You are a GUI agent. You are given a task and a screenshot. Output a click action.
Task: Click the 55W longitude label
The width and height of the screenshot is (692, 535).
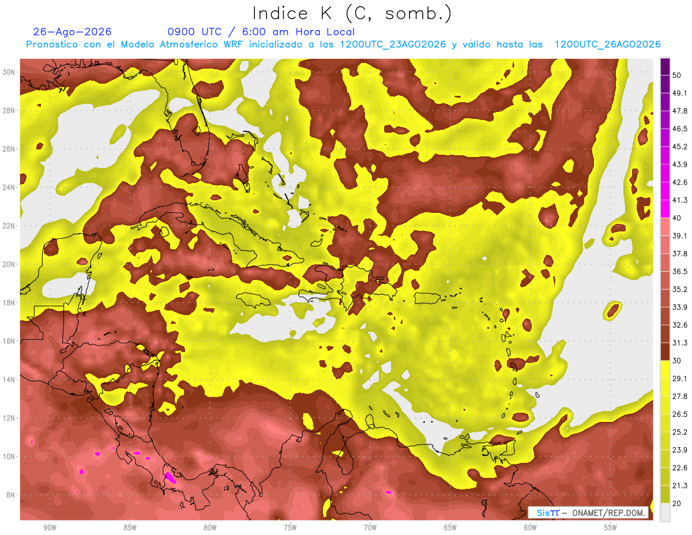click(x=611, y=527)
